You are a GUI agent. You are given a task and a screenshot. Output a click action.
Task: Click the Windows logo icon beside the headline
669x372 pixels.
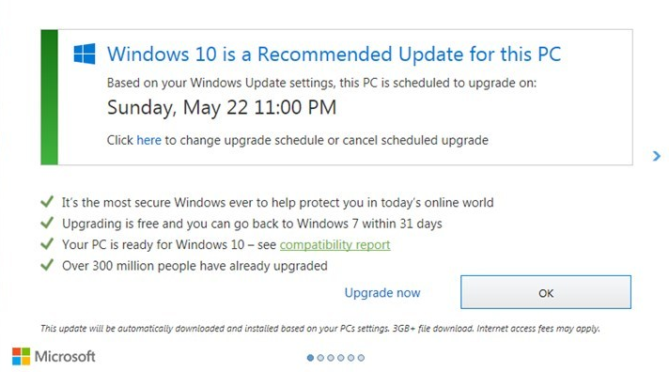pos(85,54)
